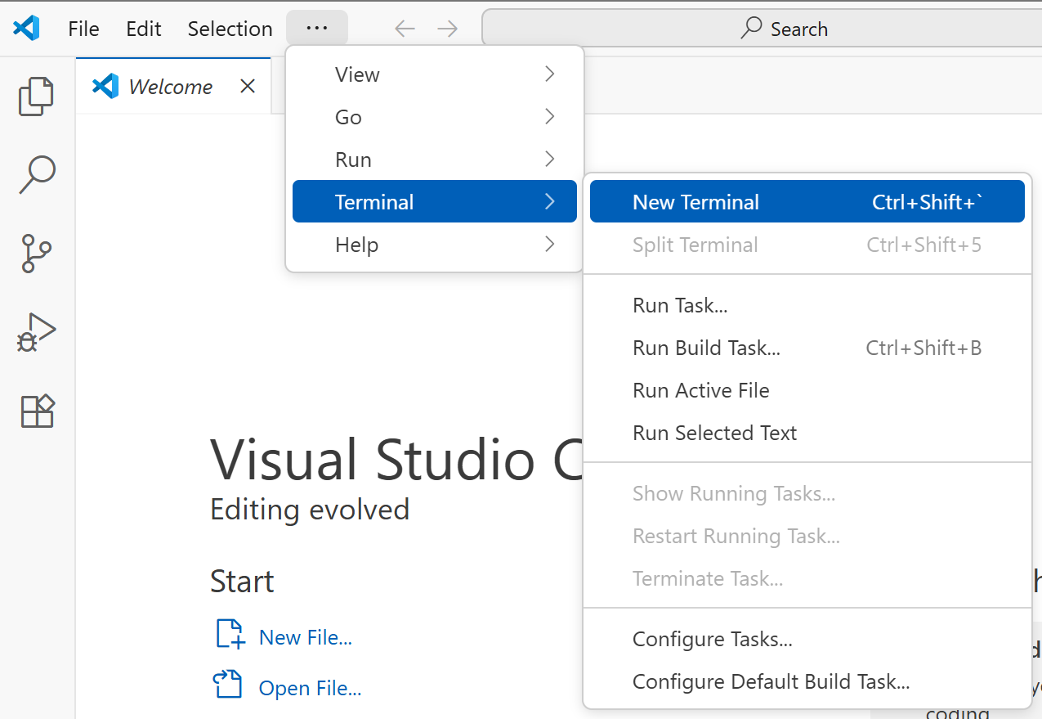Choose Run Build Task... menu entry

point(706,348)
